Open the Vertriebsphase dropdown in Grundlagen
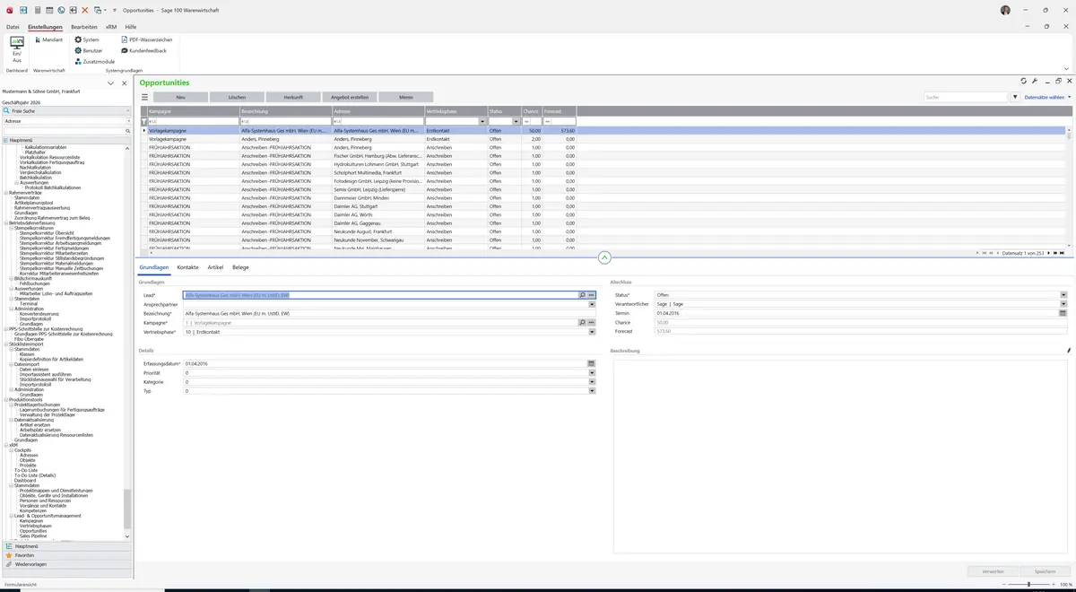 pos(592,332)
